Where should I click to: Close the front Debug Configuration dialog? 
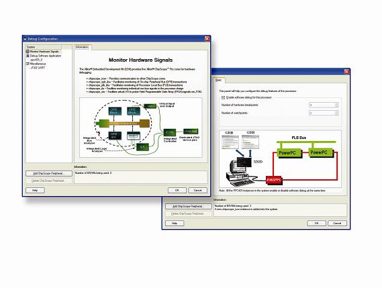207,39
